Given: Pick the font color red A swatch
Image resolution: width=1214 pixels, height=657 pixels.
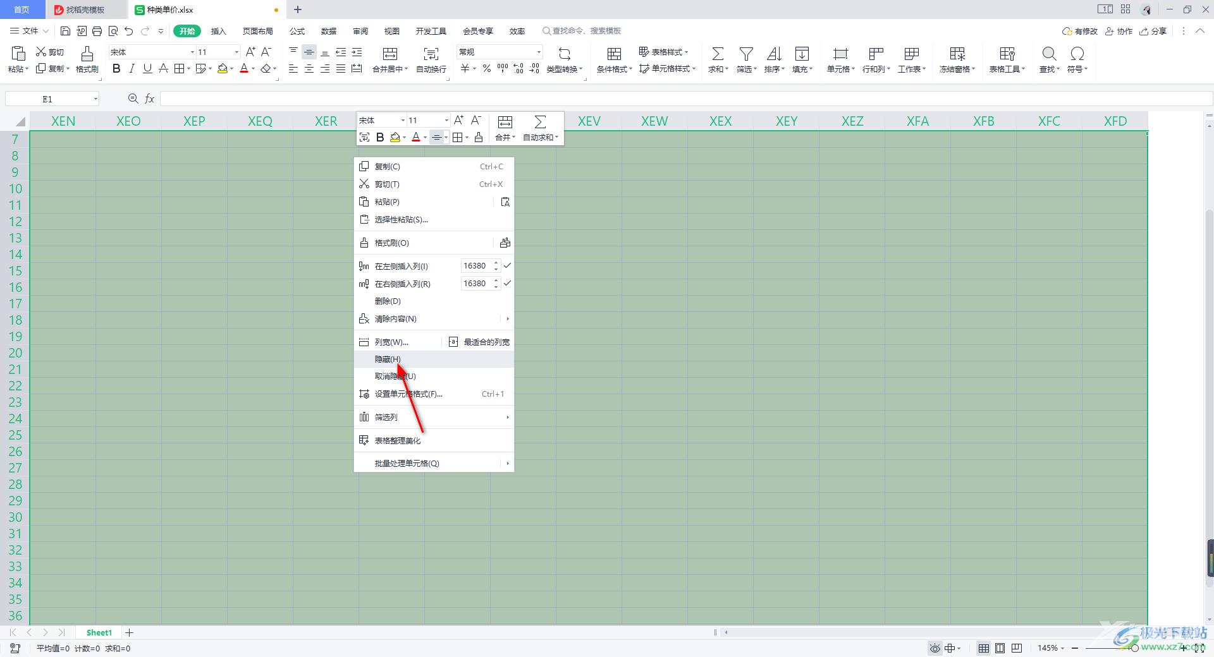Looking at the screenshot, I should [244, 68].
